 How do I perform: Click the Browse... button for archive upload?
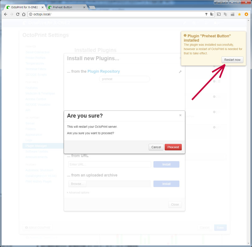coord(77,184)
